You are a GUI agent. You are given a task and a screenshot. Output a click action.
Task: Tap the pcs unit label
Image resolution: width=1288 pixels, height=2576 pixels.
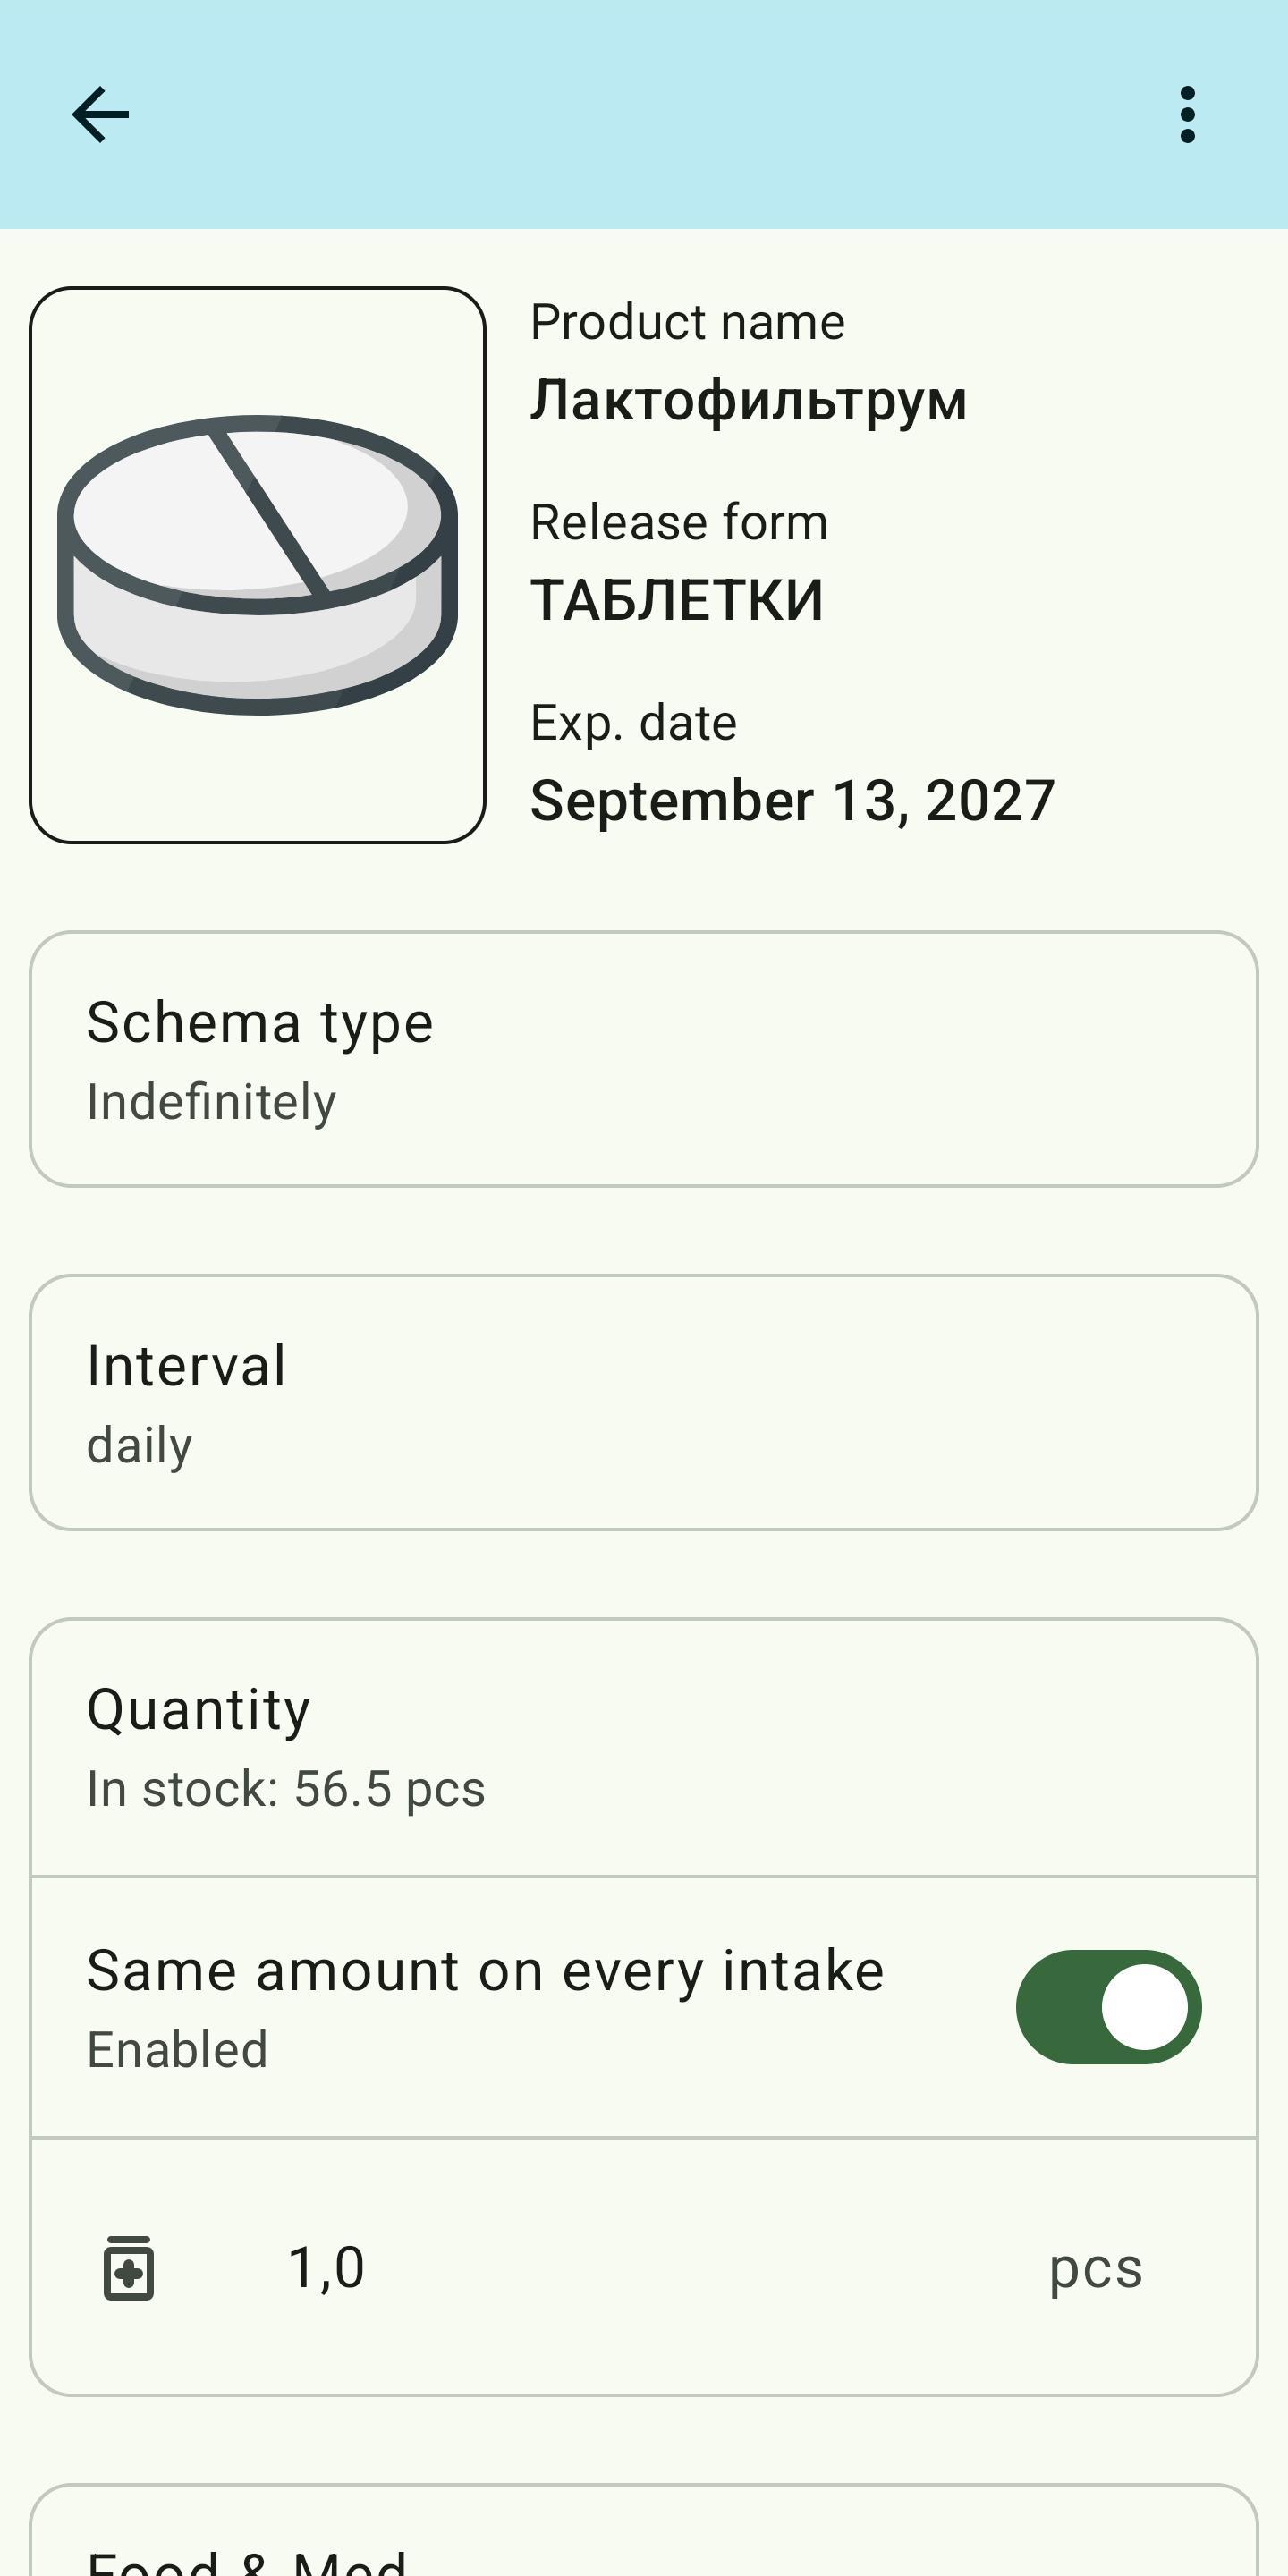[x=1095, y=2268]
